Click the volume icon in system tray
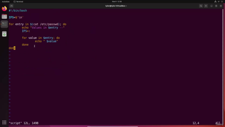 [219, 1]
